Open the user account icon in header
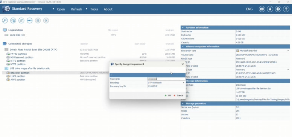Screen dimensions: 292x137 270,9
